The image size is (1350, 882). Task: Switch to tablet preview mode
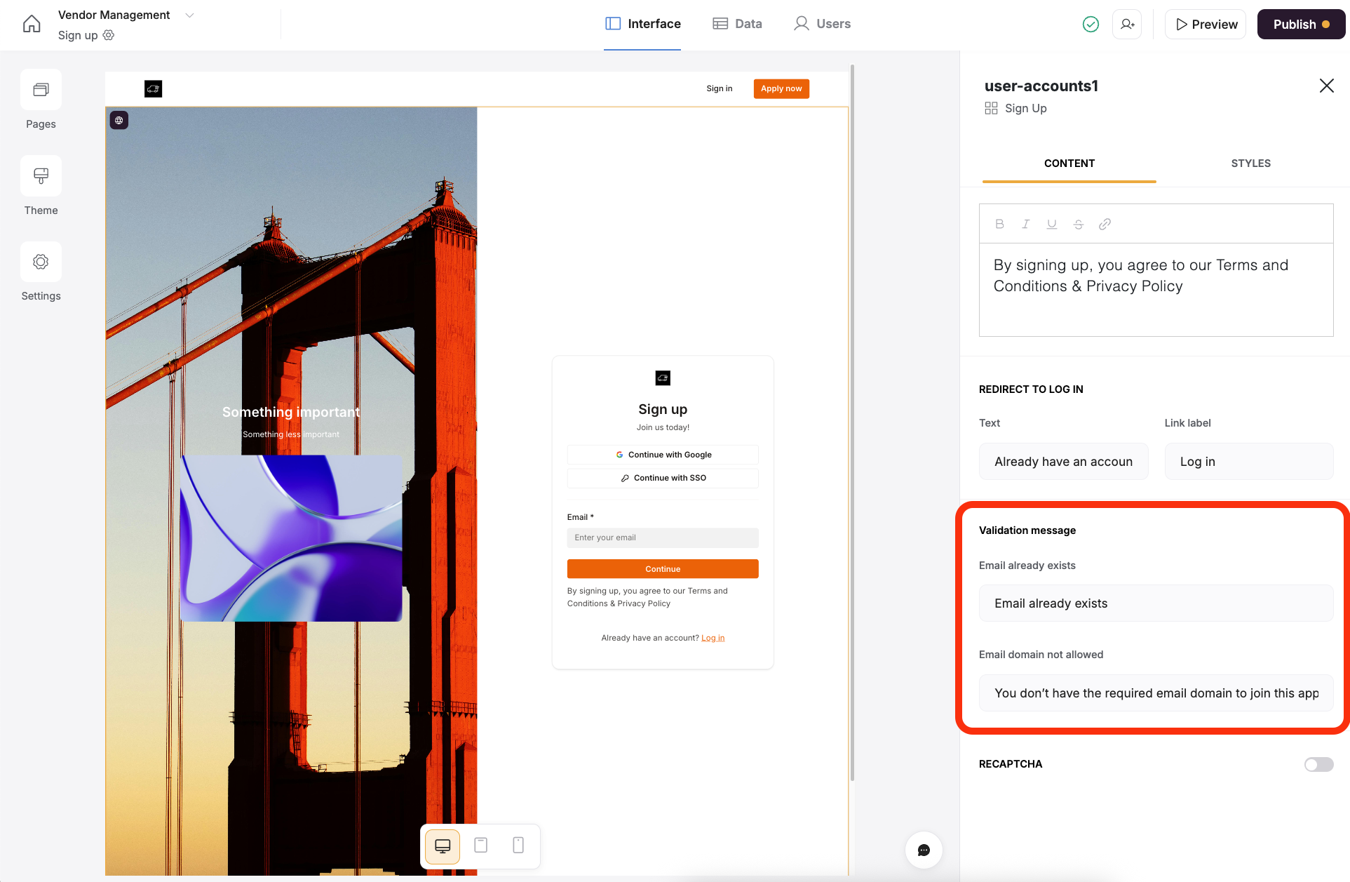tap(480, 846)
